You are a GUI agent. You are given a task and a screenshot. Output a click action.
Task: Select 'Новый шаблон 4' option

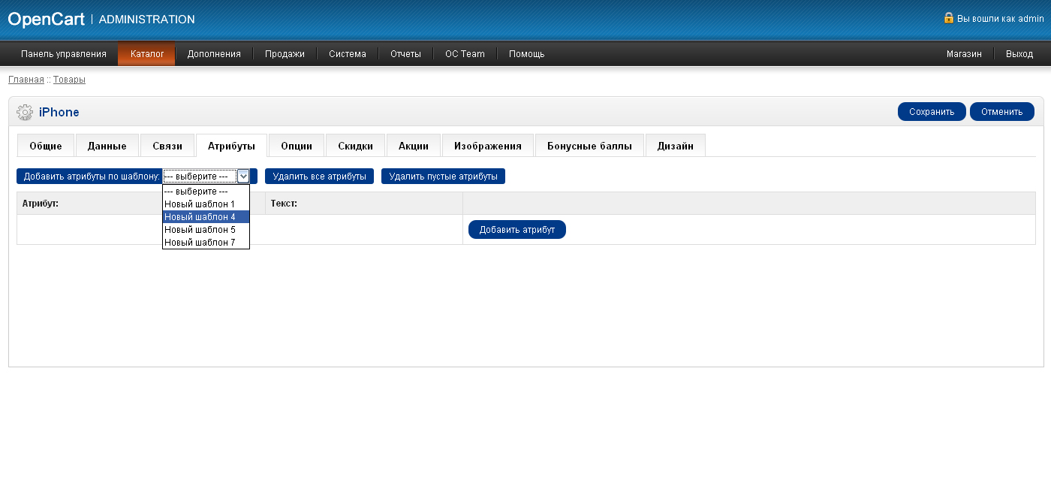pos(206,216)
